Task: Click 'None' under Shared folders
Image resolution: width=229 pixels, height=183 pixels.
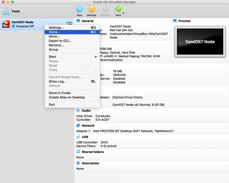Action: 80,157
